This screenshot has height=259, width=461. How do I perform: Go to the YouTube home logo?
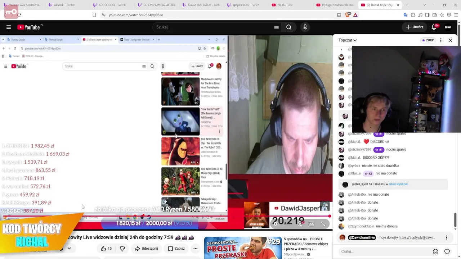28,27
